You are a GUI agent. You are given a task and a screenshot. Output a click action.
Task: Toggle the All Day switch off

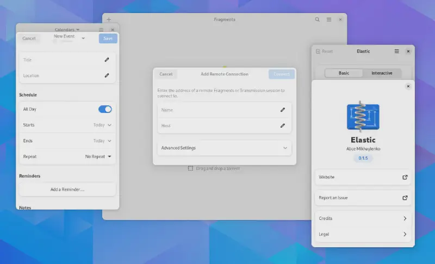[105, 109]
